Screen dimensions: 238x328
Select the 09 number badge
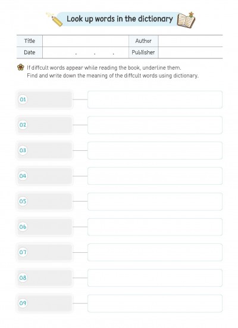pyautogui.click(x=23, y=303)
